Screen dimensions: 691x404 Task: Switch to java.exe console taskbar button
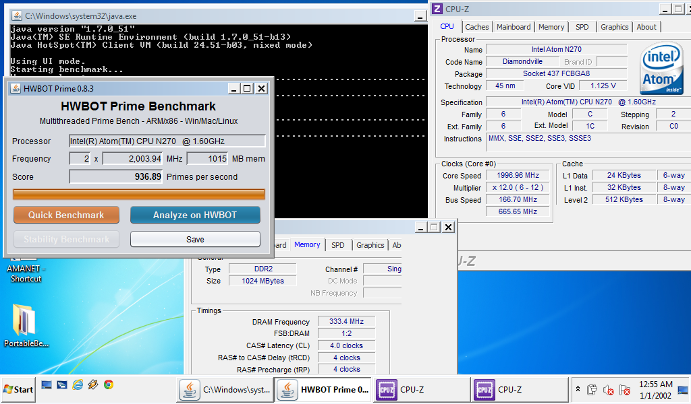tap(225, 389)
